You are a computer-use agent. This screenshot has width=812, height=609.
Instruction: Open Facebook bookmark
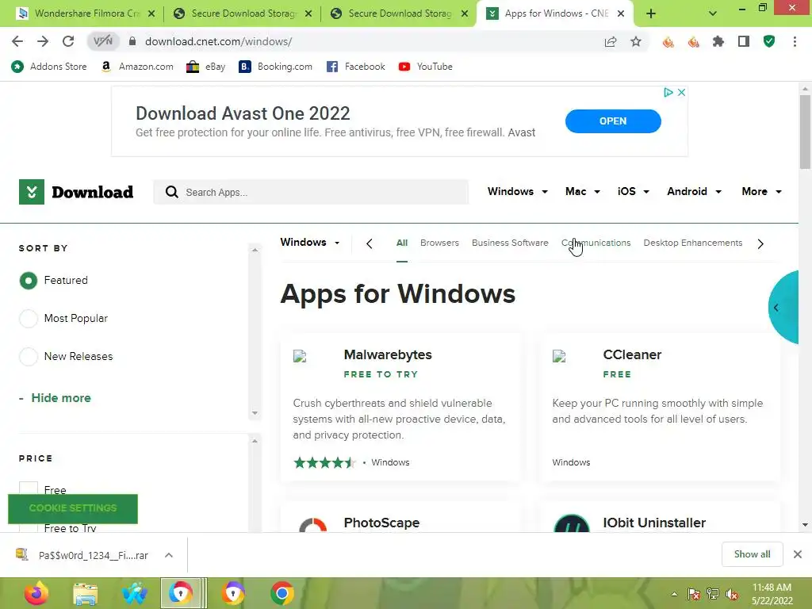356,67
